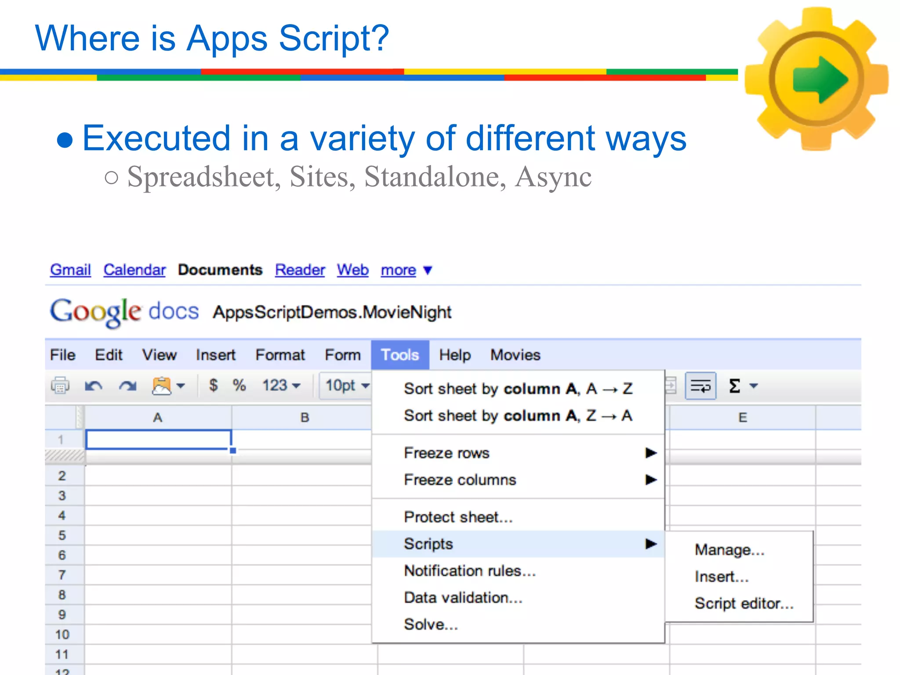Click the print icon in toolbar
This screenshot has width=900, height=675.
pos(60,386)
